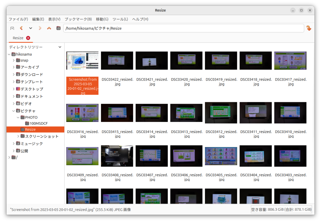Select the snap folder icon
The height and width of the screenshot is (222, 321).
pyautogui.click(x=18, y=60)
